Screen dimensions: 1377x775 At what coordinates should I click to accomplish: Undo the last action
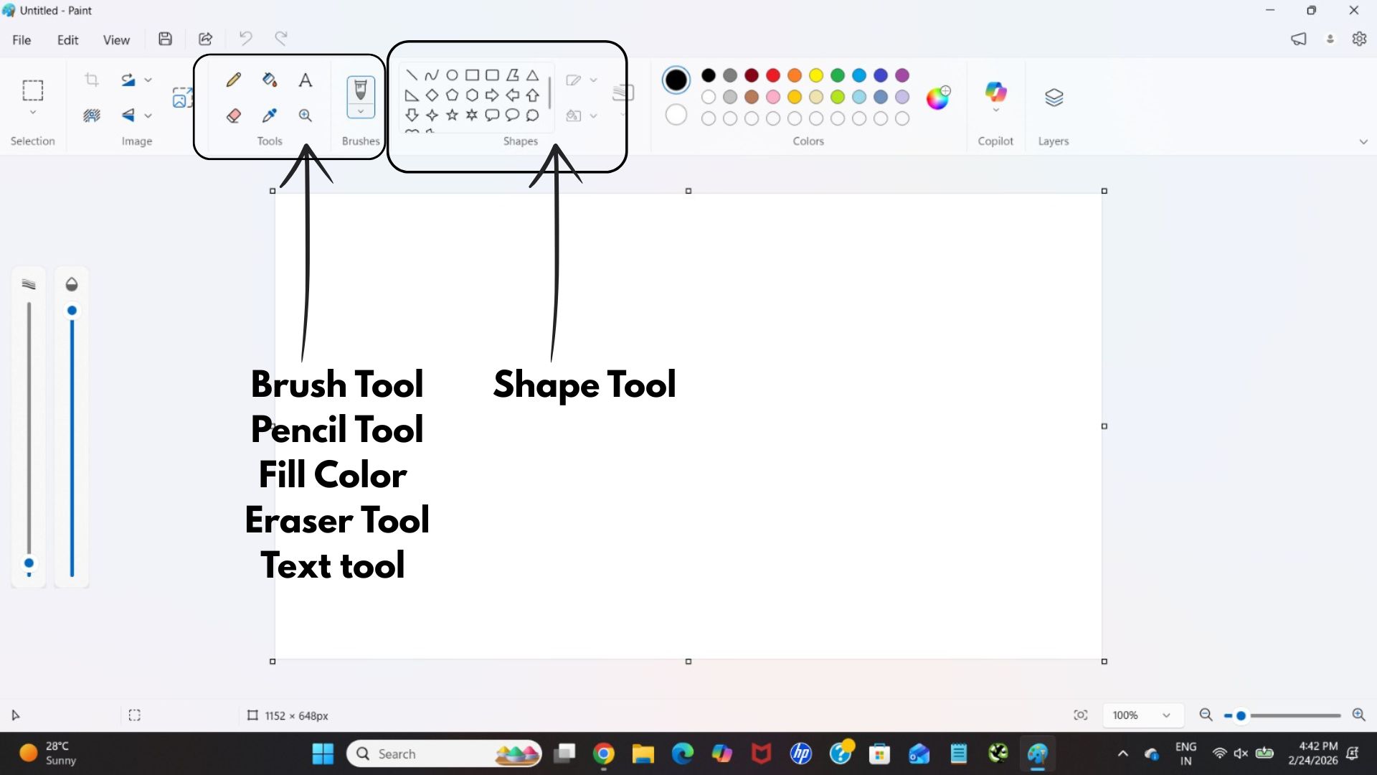[x=245, y=38]
